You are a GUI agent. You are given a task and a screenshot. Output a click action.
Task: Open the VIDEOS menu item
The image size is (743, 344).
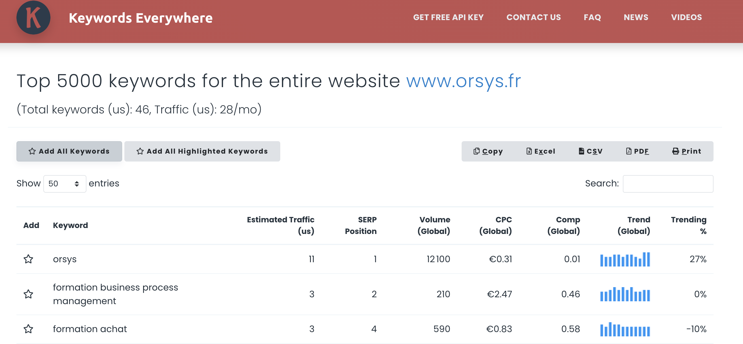(x=686, y=17)
